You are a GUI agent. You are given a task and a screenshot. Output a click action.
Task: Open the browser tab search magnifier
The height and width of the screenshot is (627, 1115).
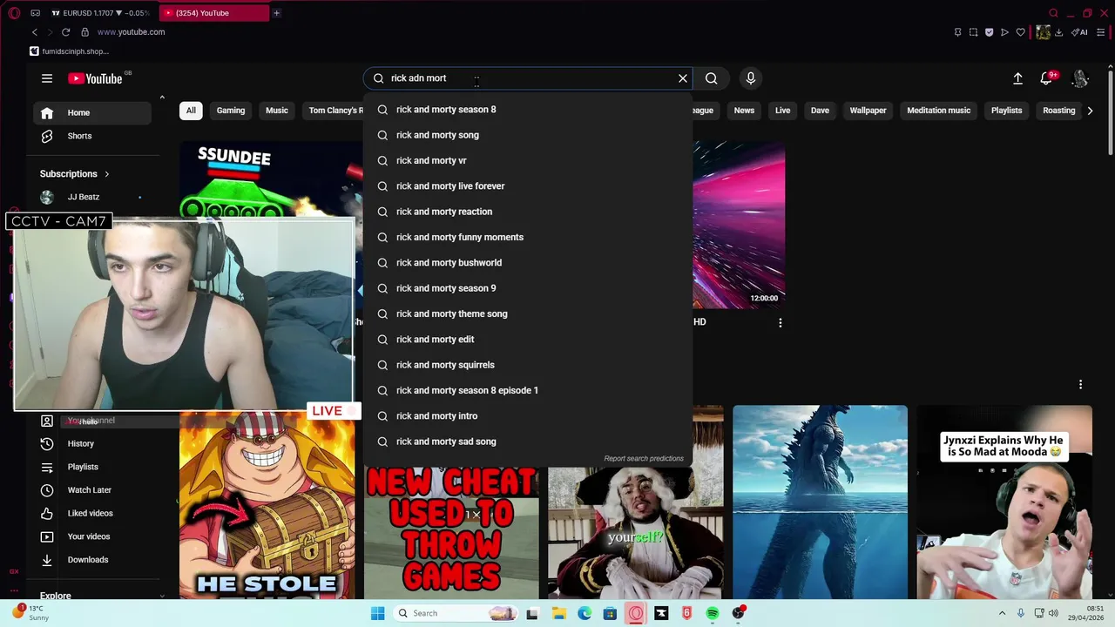pyautogui.click(x=1053, y=13)
